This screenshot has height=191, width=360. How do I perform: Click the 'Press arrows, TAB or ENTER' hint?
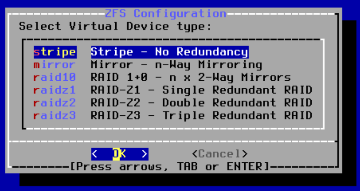(x=169, y=167)
